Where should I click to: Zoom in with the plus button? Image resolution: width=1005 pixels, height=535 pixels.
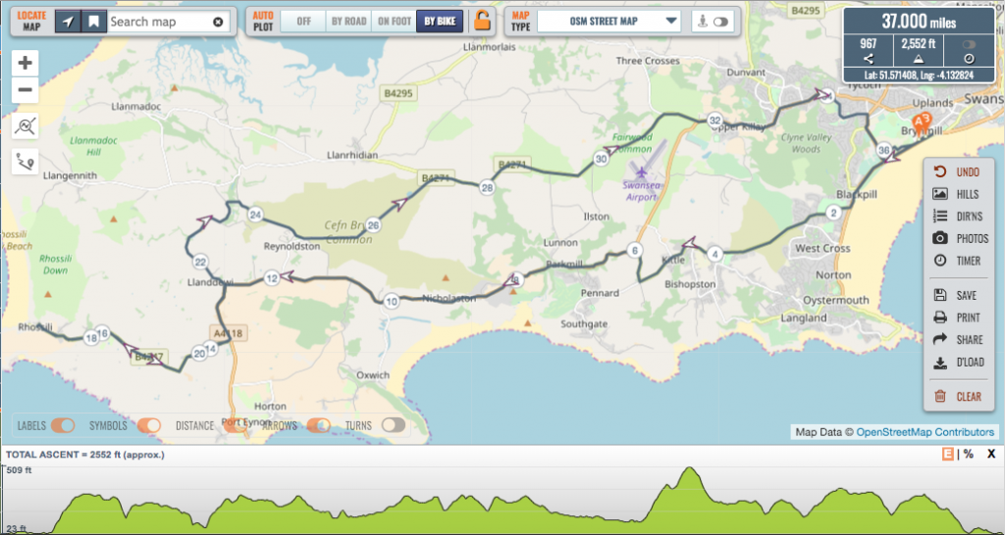[x=26, y=63]
